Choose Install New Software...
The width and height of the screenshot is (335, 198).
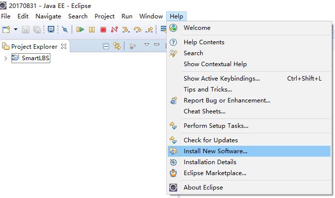click(x=249, y=151)
